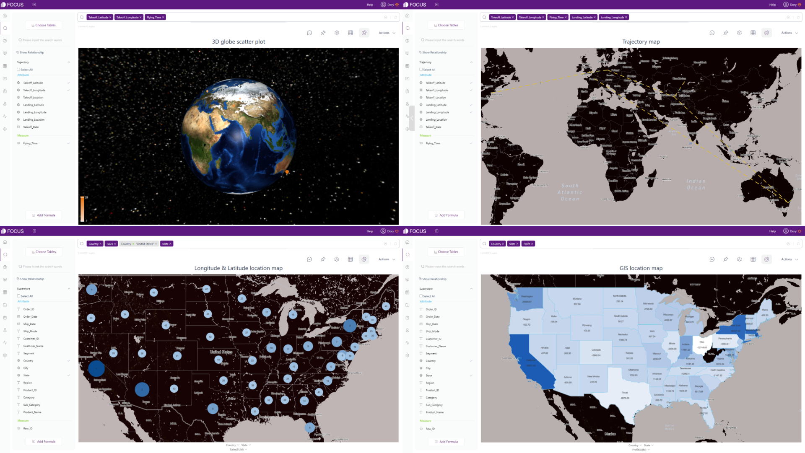This screenshot has height=453, width=805.
Task: Open Dory user menu in Trajectory map window
Action: (x=792, y=5)
